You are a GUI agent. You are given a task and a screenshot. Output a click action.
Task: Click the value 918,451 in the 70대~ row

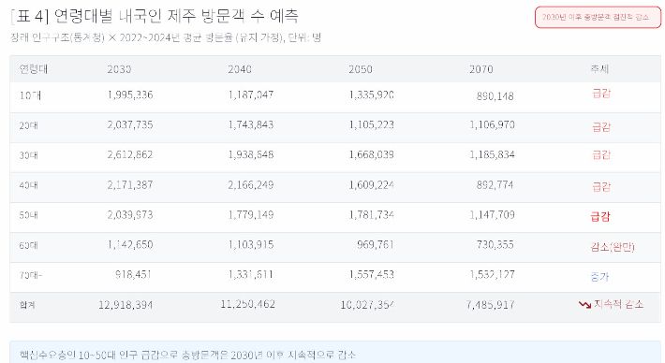pos(133,274)
